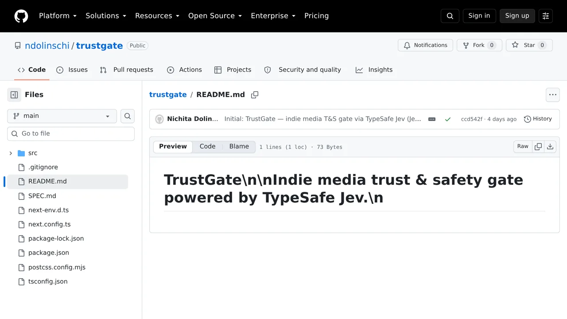The height and width of the screenshot is (319, 567).
Task: Open the Projects tab
Action: pos(233,70)
